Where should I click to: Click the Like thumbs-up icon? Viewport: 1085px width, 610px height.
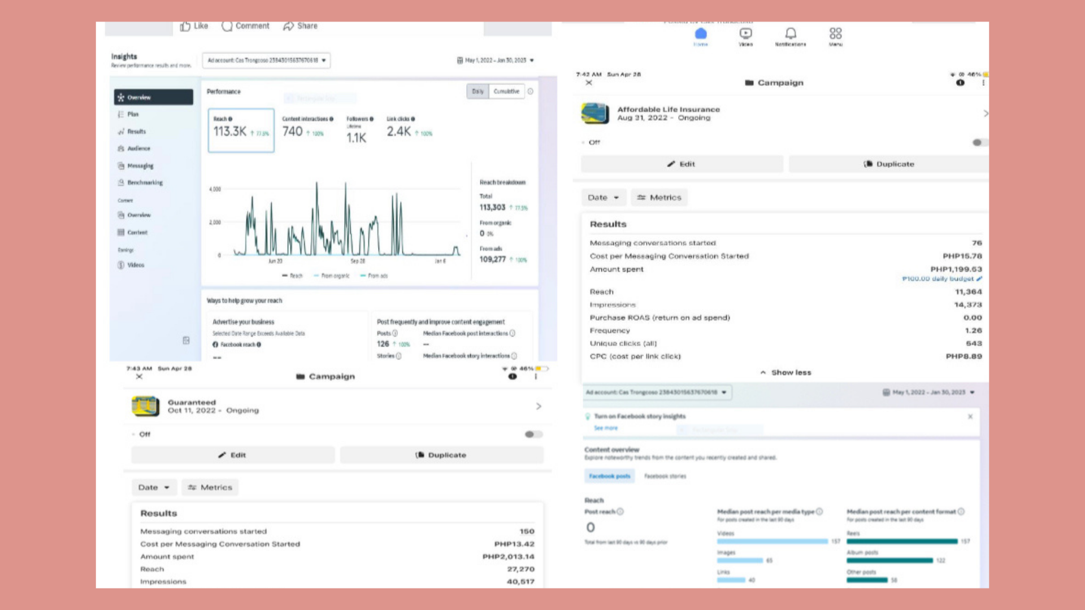[185, 27]
